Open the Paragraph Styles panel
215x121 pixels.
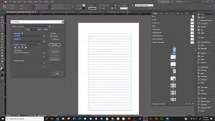click(x=205, y=108)
